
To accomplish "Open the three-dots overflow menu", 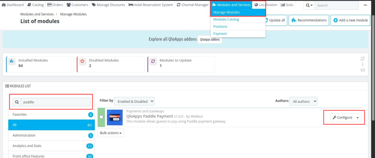I will (x=365, y=5).
